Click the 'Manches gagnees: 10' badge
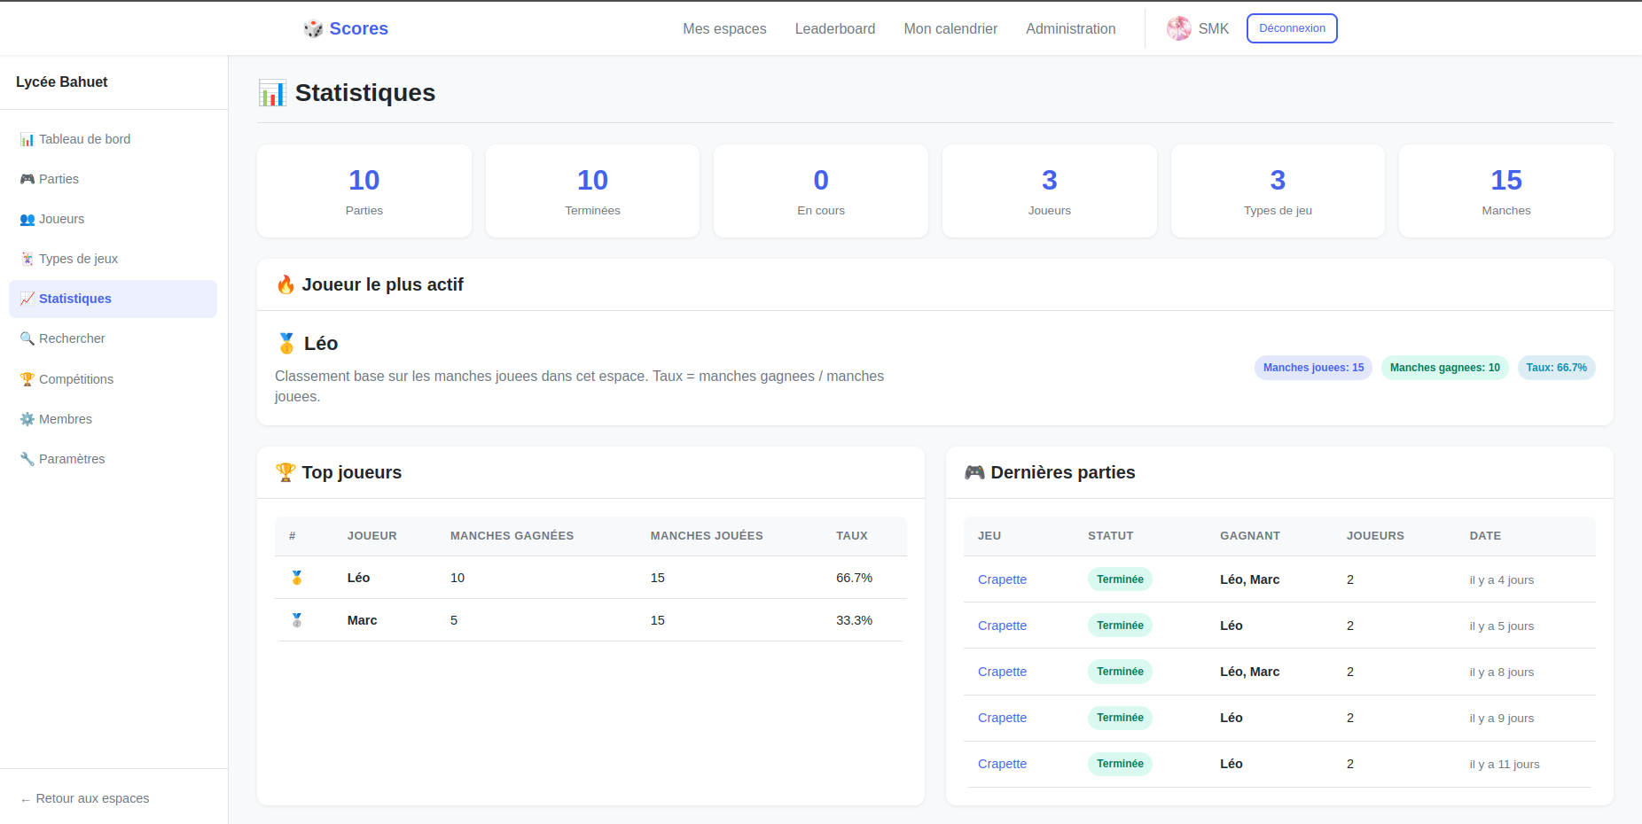Viewport: 1642px width, 824px height. point(1445,368)
